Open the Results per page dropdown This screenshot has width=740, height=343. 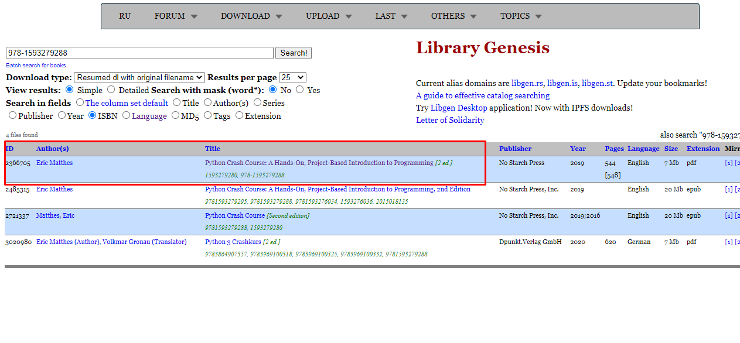coord(293,77)
